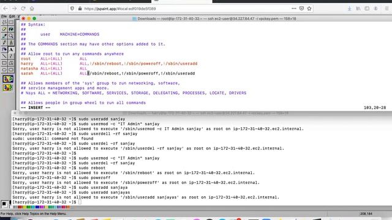Pick the green palette color
The image size is (392, 220).
coord(29,207)
